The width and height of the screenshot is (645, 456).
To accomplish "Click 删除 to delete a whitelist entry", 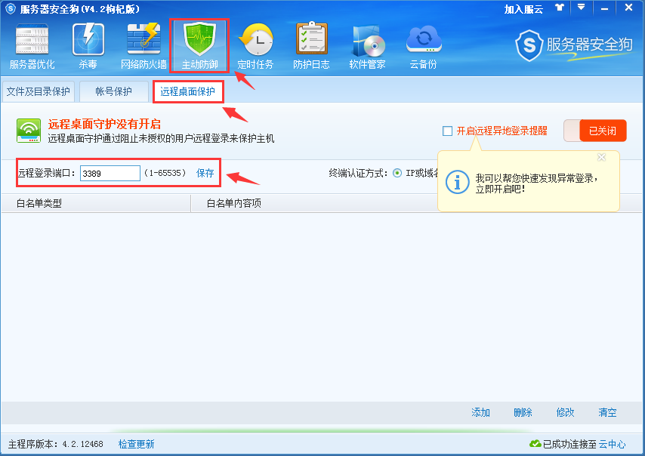I will pyautogui.click(x=523, y=412).
